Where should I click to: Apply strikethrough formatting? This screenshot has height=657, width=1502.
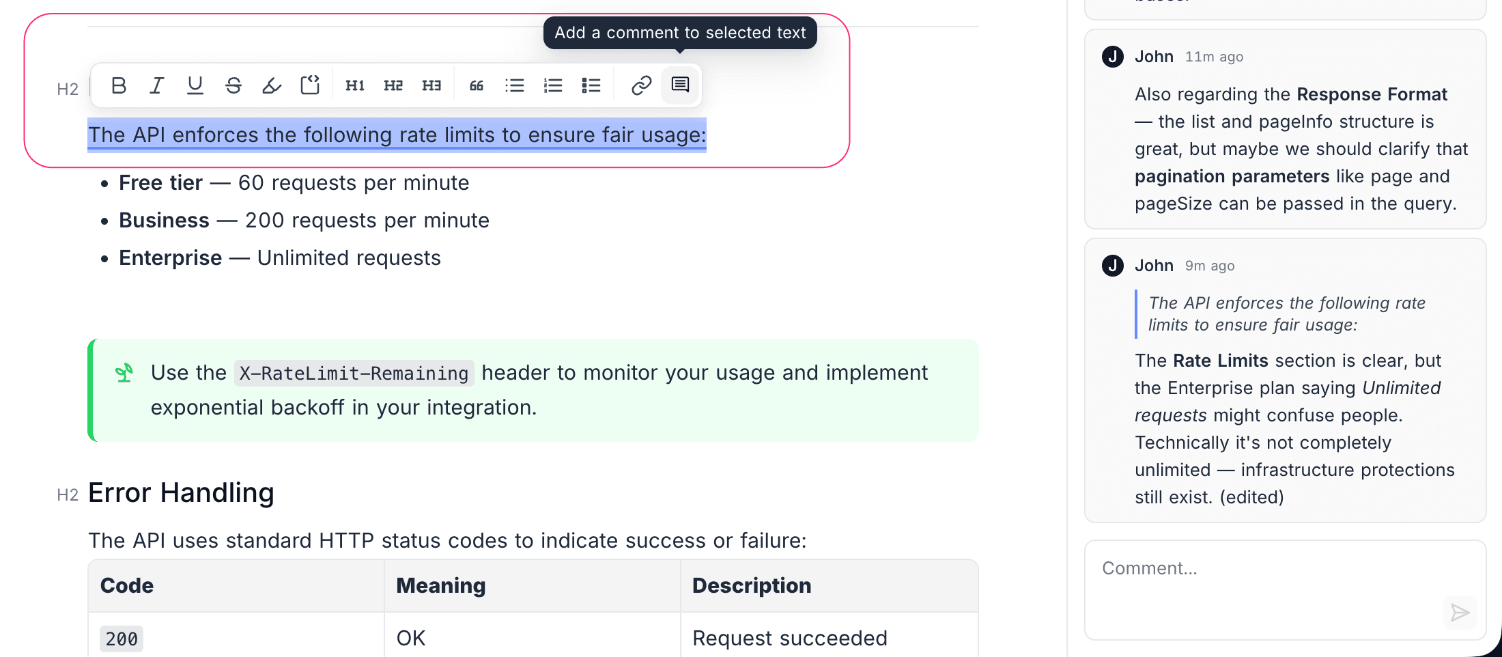pos(233,85)
